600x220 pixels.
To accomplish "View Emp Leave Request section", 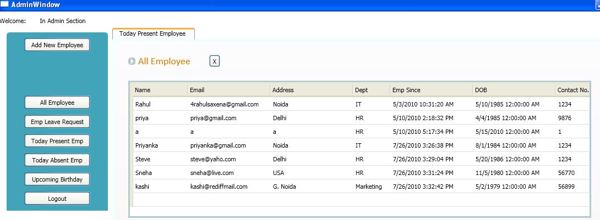I will click(57, 122).
